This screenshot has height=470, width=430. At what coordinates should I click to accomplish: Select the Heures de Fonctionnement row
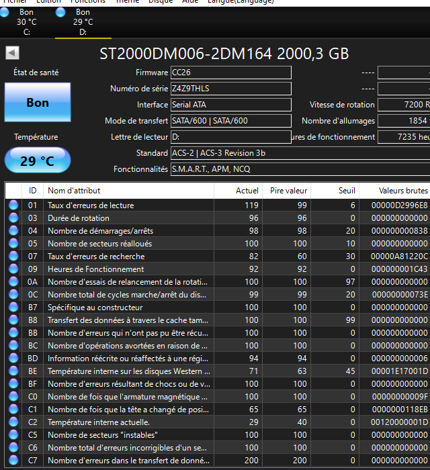pos(218,269)
